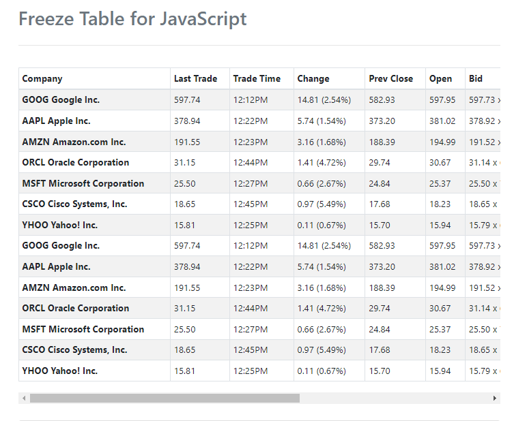Click 15.70 in the last YHOO row
This screenshot has height=421, width=527.
379,371
